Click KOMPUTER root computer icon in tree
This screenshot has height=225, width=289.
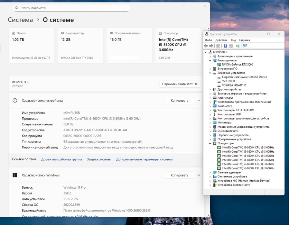[210, 52]
